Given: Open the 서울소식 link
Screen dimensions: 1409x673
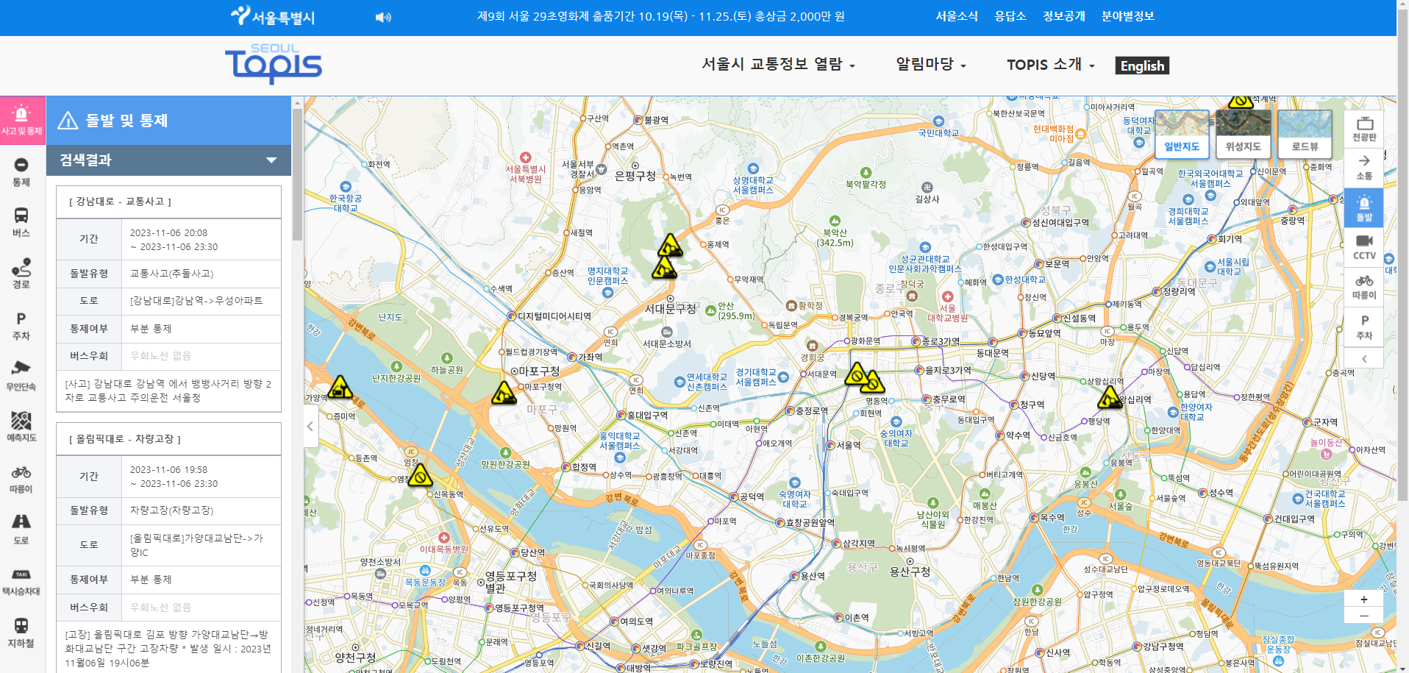Looking at the screenshot, I should click(x=957, y=15).
